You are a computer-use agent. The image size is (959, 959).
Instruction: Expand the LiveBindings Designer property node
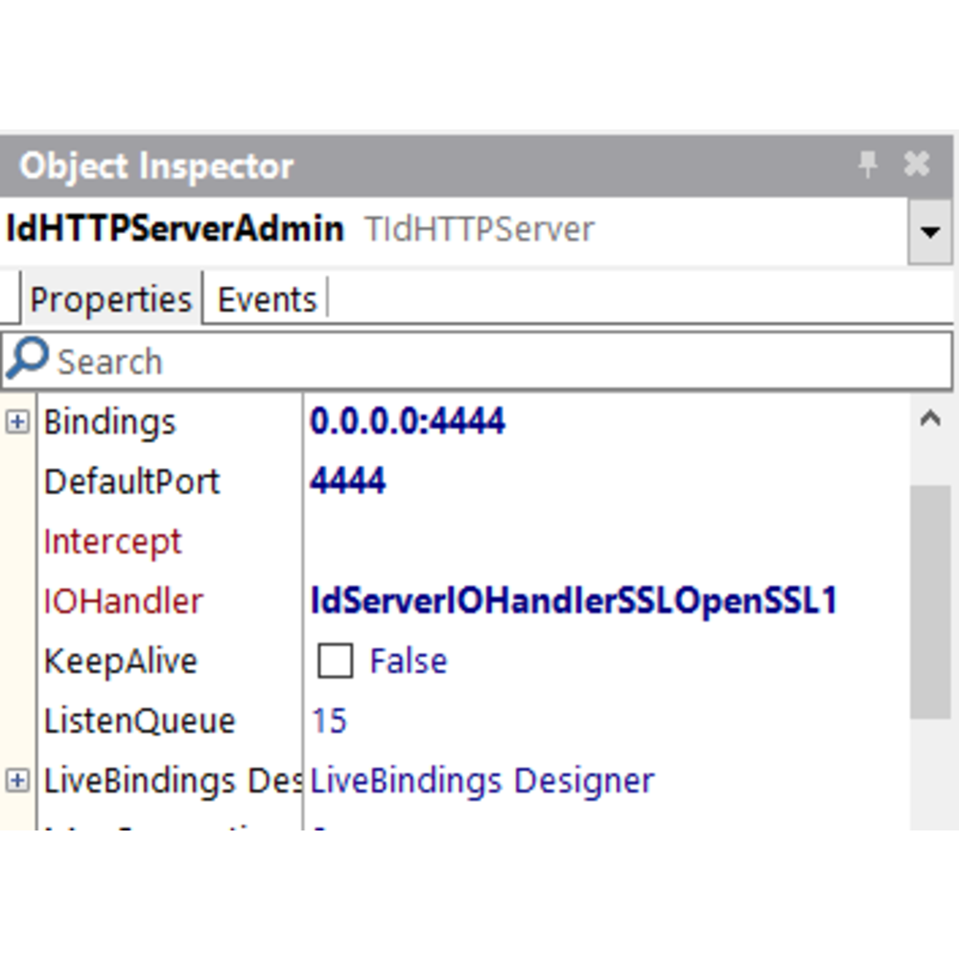pos(17,781)
